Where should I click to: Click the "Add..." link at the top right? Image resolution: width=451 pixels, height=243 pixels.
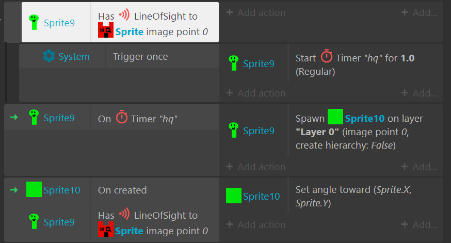(x=420, y=13)
